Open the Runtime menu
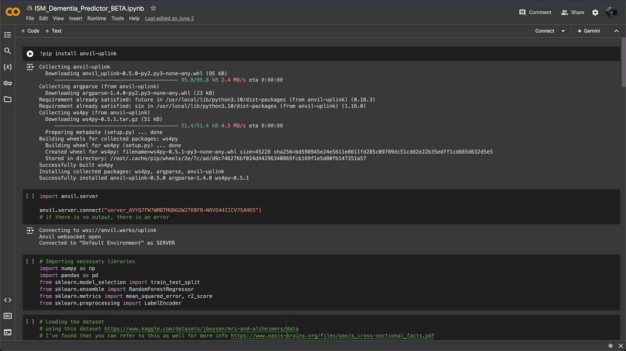This screenshot has height=351, width=626. (x=96, y=19)
